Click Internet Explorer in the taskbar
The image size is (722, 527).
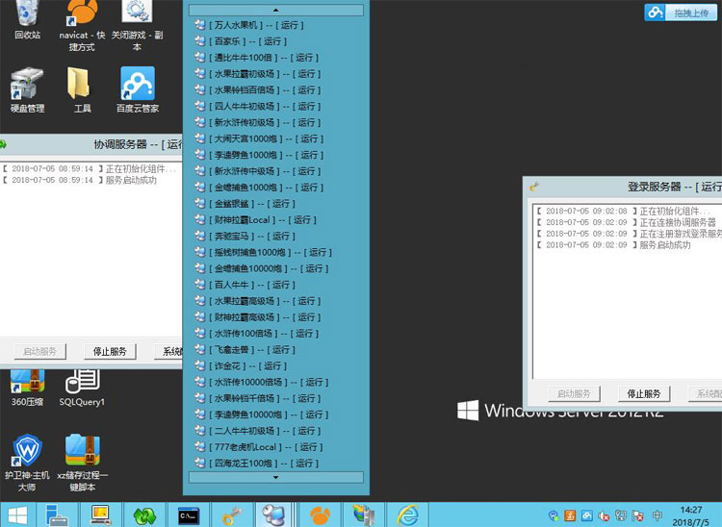(409, 514)
